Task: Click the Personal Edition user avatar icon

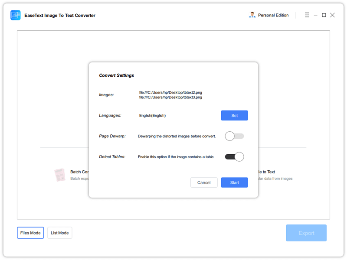Action: pyautogui.click(x=252, y=15)
